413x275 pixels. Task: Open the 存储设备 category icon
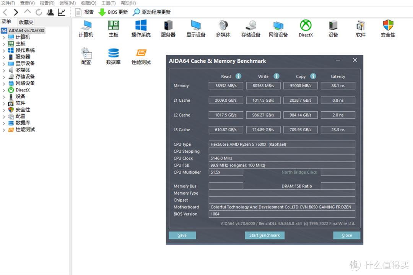250,28
